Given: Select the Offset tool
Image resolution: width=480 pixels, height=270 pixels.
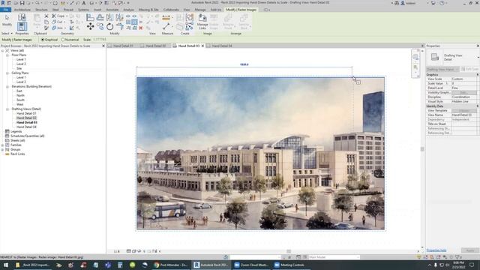Looking at the screenshot, I should (x=100, y=17).
